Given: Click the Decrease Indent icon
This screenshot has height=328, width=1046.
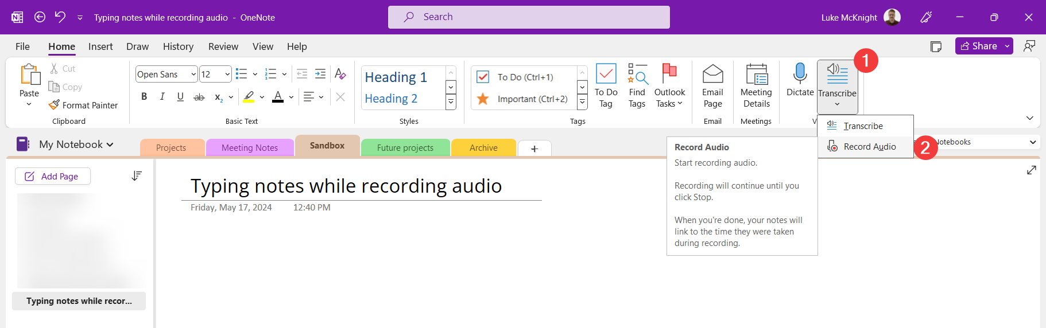Looking at the screenshot, I should [x=302, y=73].
